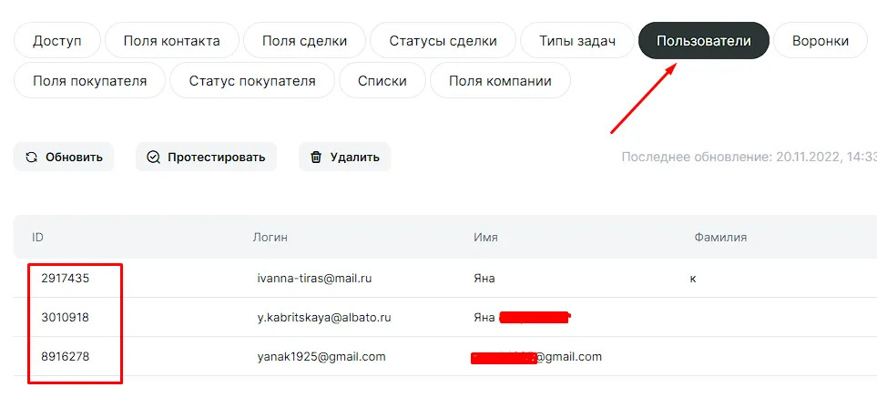Click the checkmark icon beside Протестировать

coord(153,157)
